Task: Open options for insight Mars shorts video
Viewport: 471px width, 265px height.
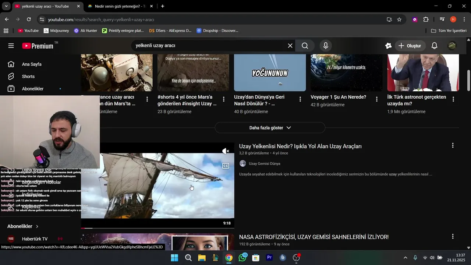Action: pyautogui.click(x=223, y=99)
